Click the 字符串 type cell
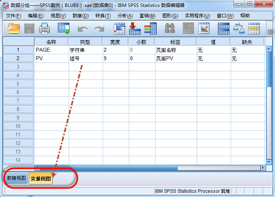The image size is (275, 197). click(x=86, y=50)
